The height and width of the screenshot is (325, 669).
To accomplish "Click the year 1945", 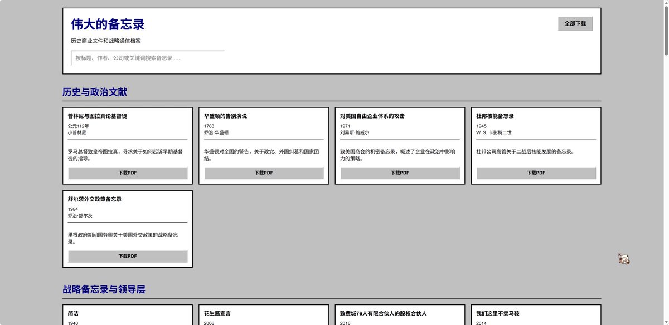I will (x=481, y=126).
